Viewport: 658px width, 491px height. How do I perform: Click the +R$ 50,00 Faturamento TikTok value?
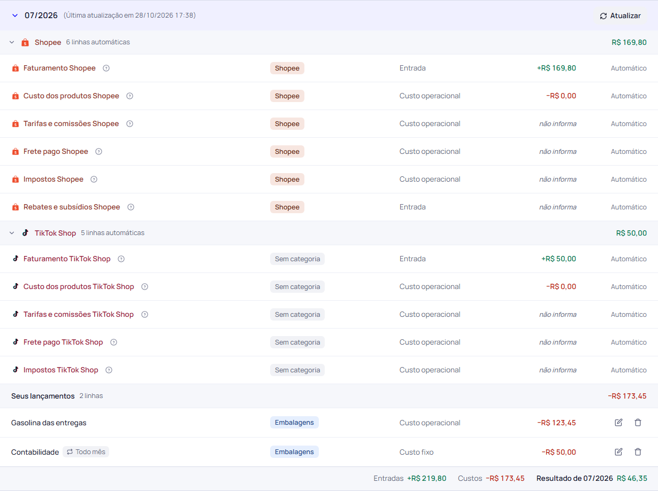coord(558,259)
